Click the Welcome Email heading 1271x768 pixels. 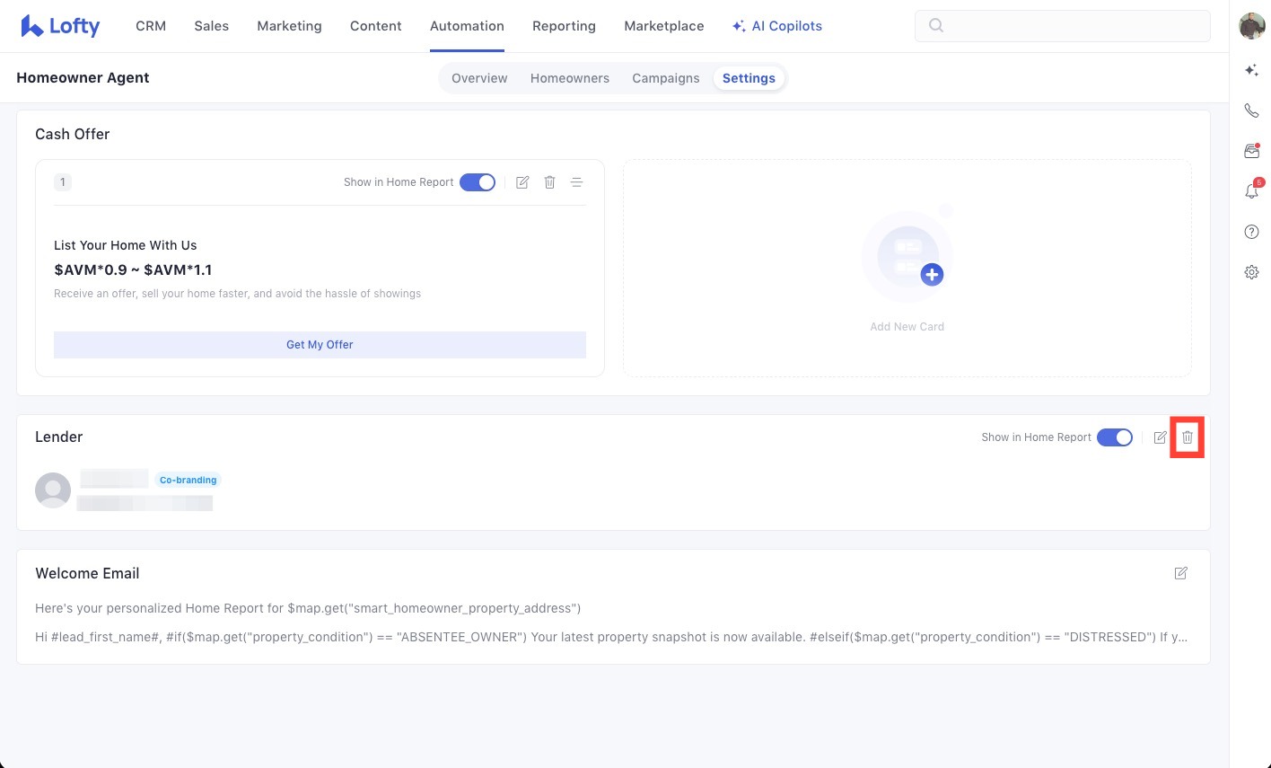pyautogui.click(x=87, y=573)
